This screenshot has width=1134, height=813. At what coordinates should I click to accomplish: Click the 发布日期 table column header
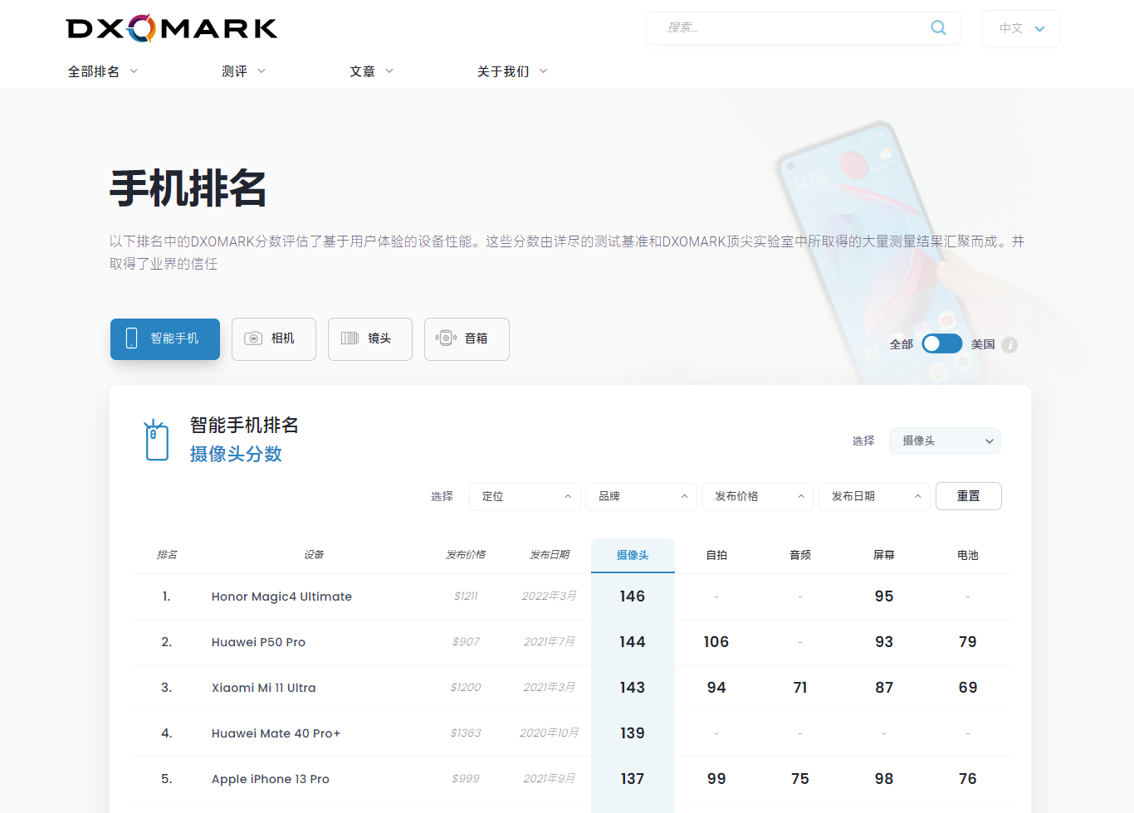point(550,555)
